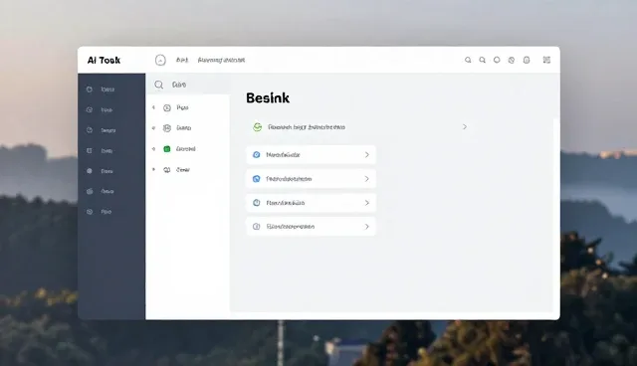The image size is (637, 366).
Task: Click the blue icon on the second card
Action: coord(257,179)
